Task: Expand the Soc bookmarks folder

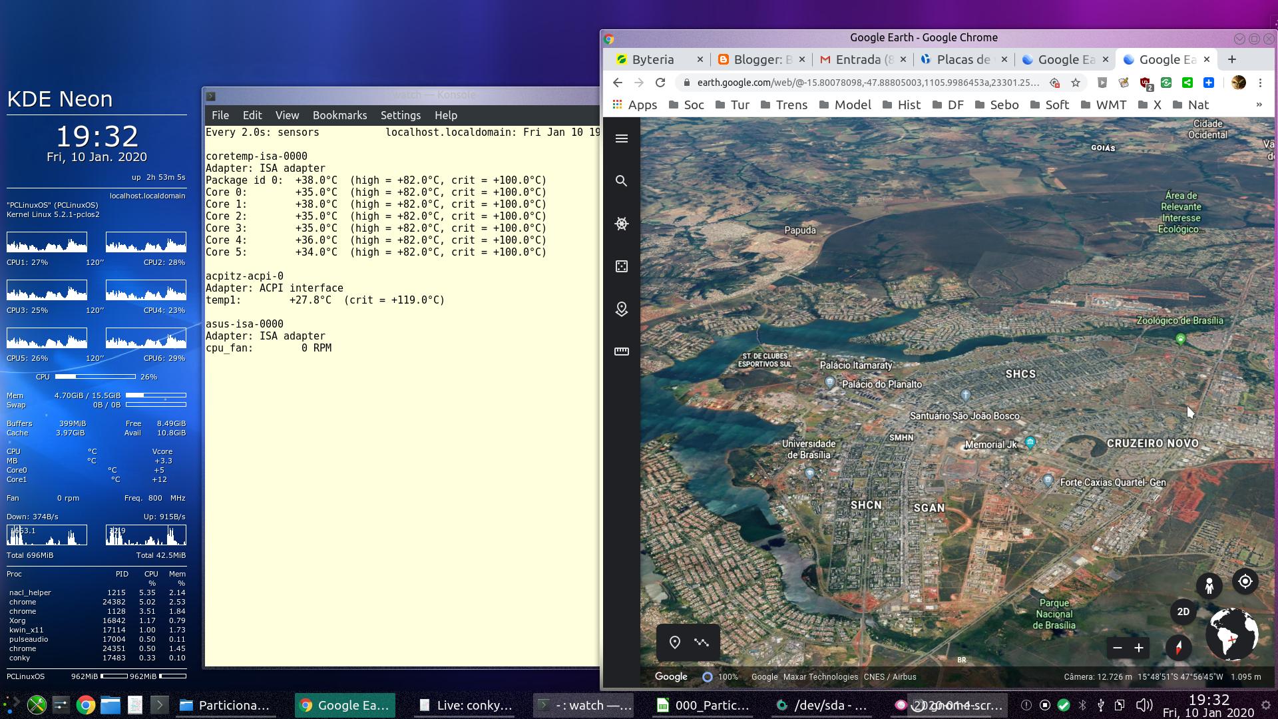Action: pyautogui.click(x=686, y=105)
